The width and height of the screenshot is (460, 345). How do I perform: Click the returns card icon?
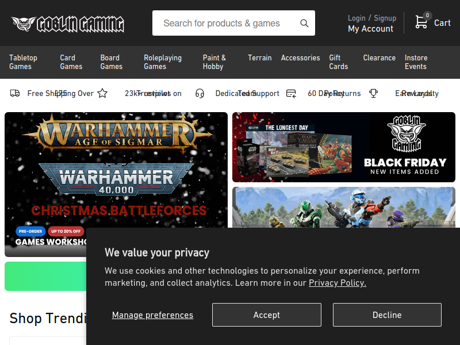coord(291,93)
